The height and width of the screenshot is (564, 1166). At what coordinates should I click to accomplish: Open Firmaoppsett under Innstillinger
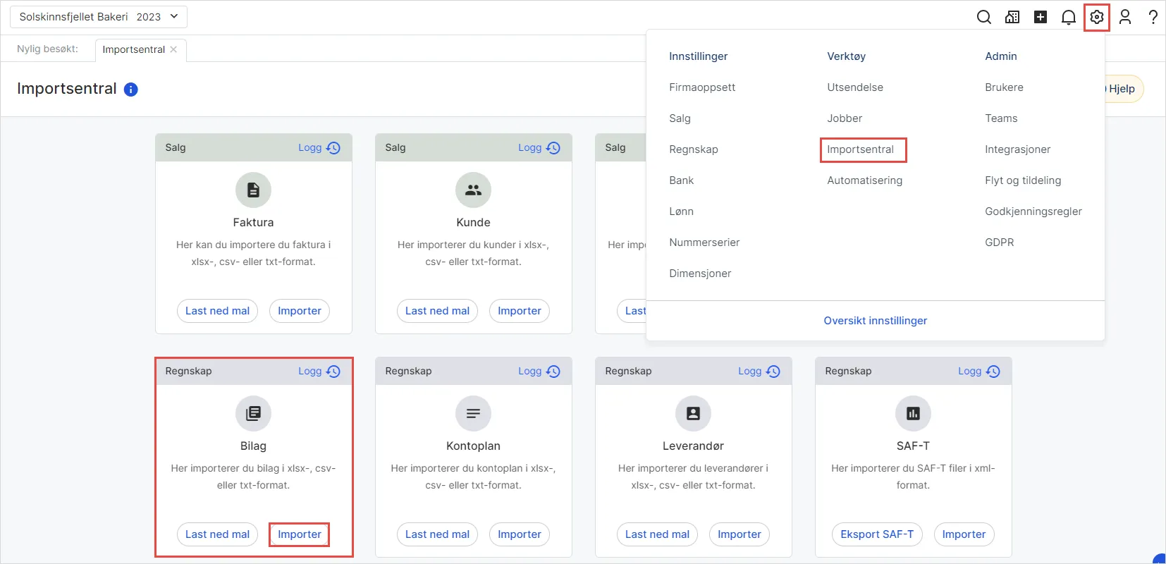[702, 87]
